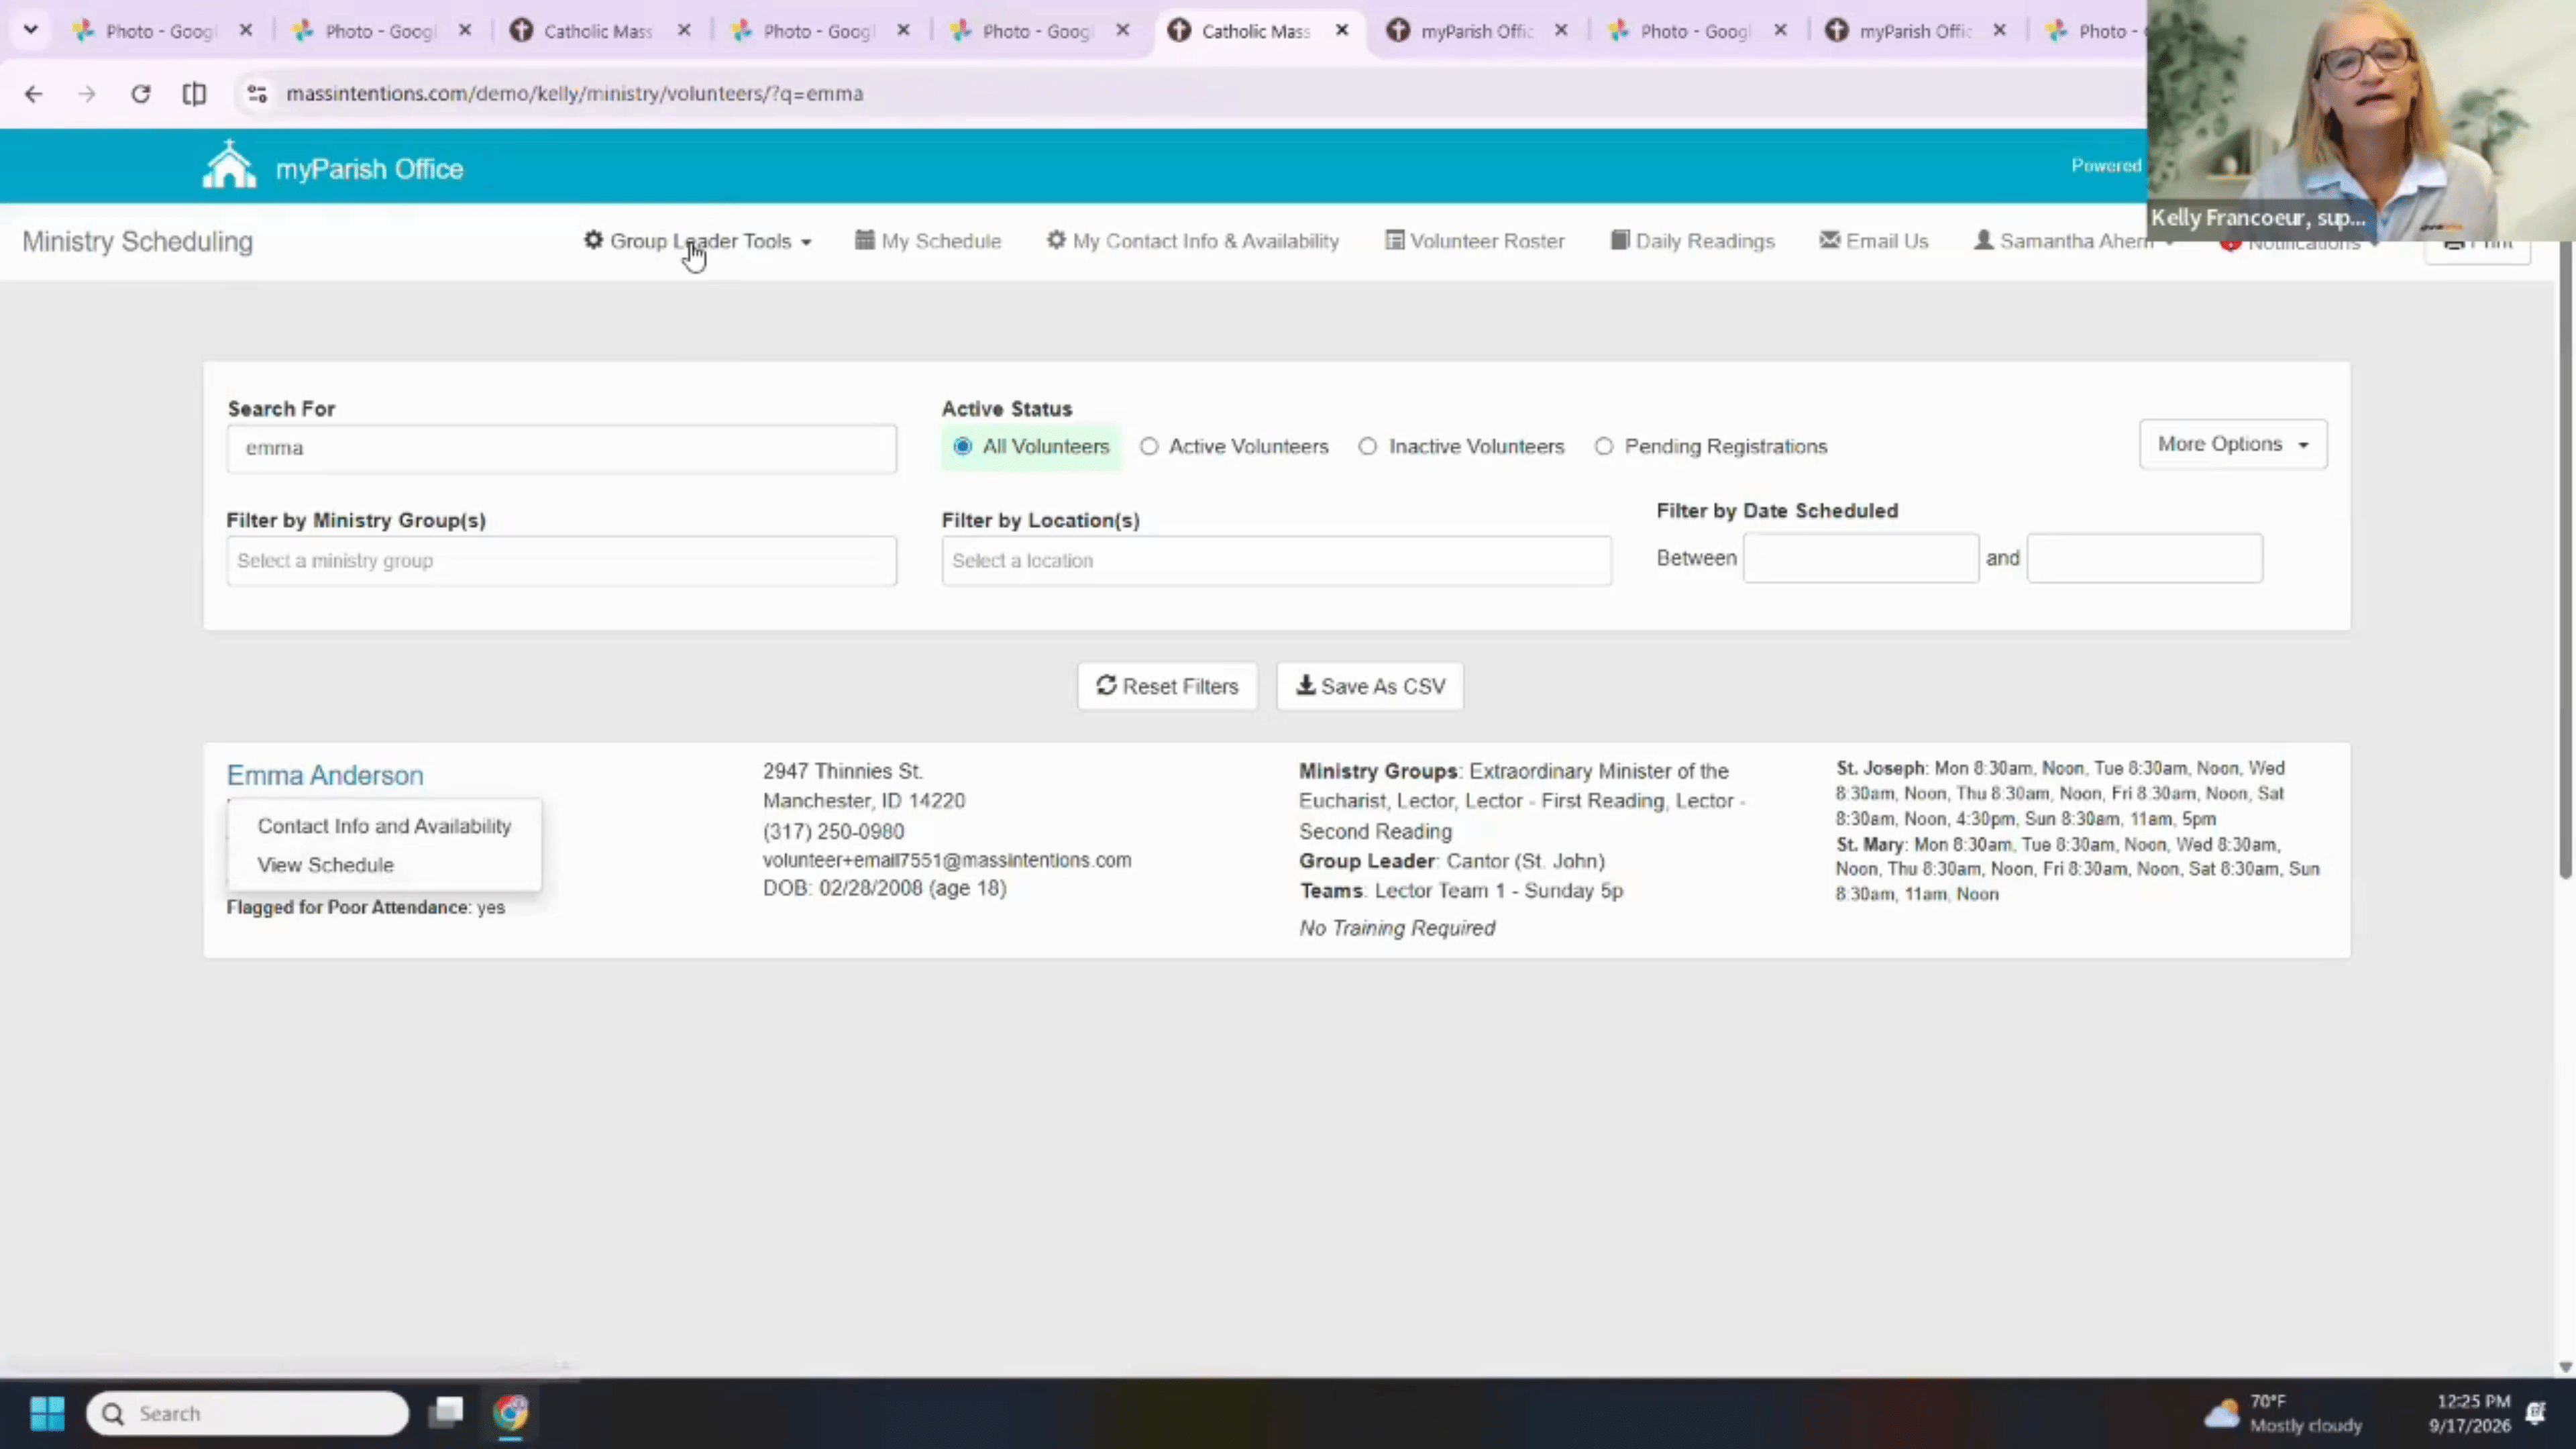2576x1449 pixels.
Task: Open the Select a ministry group combo box
Action: (561, 561)
